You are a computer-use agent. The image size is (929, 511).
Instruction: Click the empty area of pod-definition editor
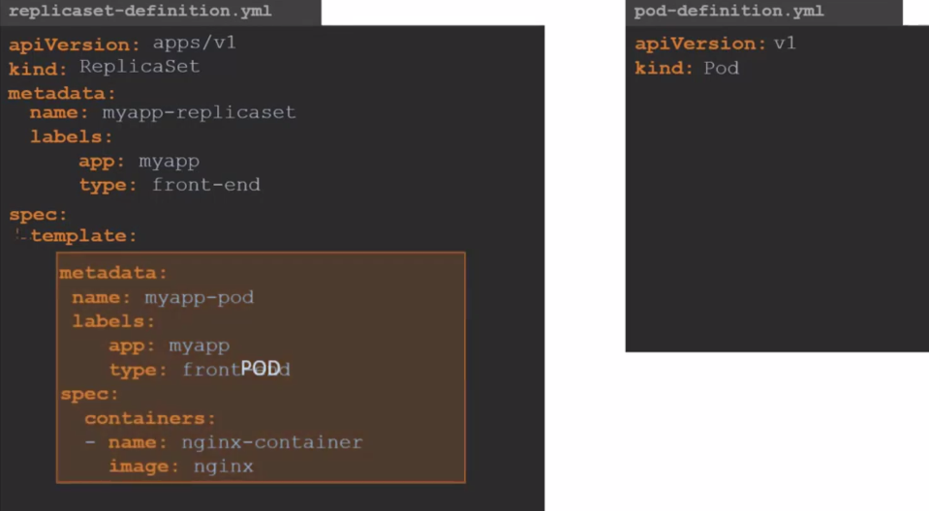click(775, 223)
